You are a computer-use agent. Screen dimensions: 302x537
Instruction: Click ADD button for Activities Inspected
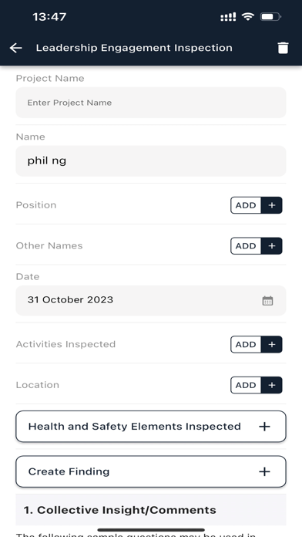click(x=246, y=344)
